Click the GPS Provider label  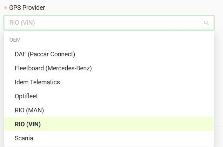point(27,7)
